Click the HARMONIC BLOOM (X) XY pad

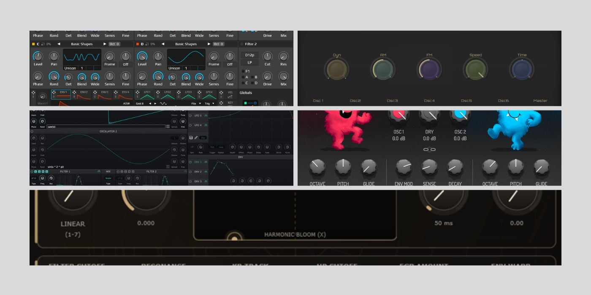click(295, 215)
